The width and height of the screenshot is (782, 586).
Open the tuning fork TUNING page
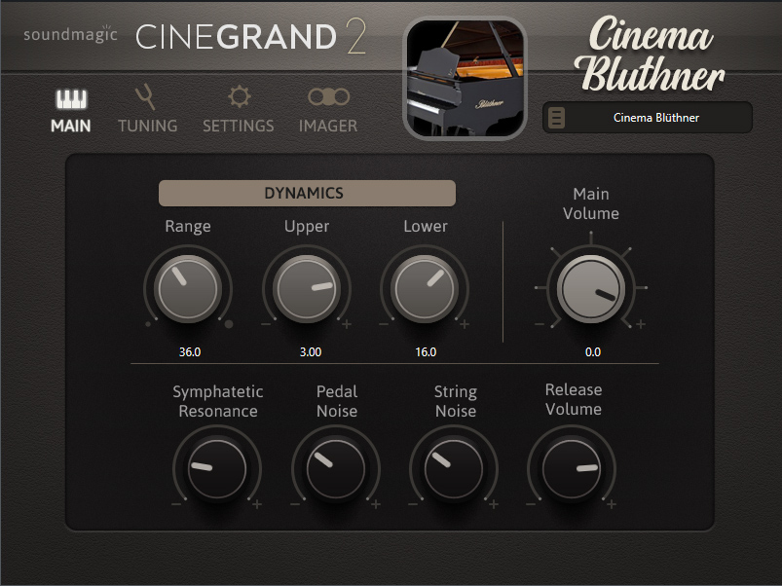click(146, 97)
